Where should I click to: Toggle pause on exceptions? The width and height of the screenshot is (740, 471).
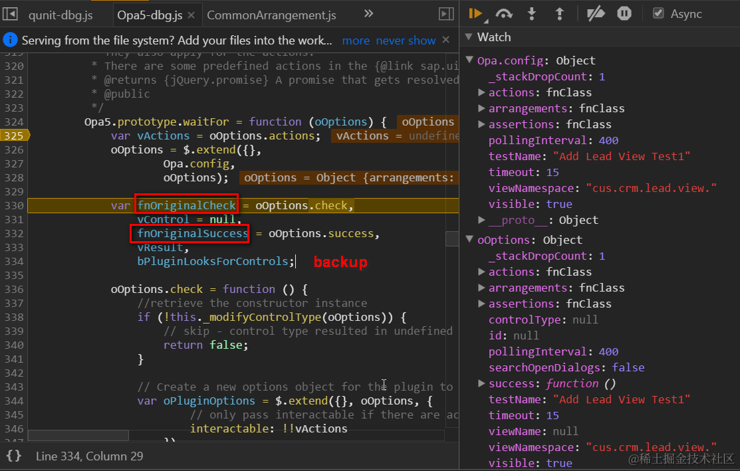tap(624, 14)
